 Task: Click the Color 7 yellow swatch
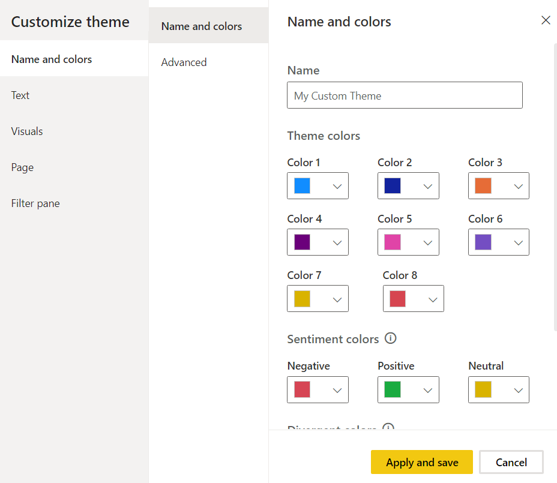pos(302,299)
